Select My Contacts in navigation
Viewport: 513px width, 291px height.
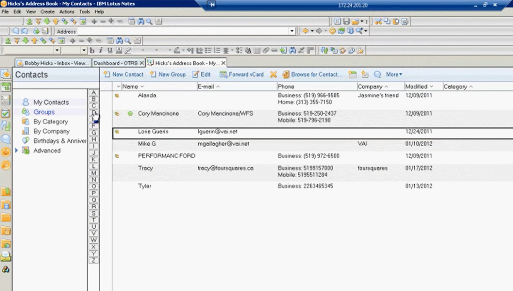point(51,102)
